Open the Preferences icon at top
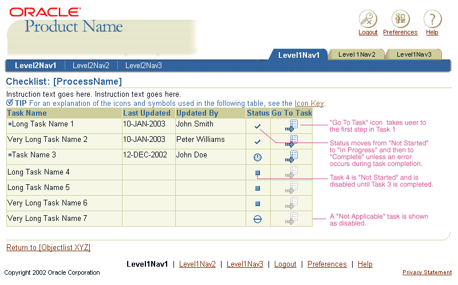The image size is (458, 285). point(400,19)
